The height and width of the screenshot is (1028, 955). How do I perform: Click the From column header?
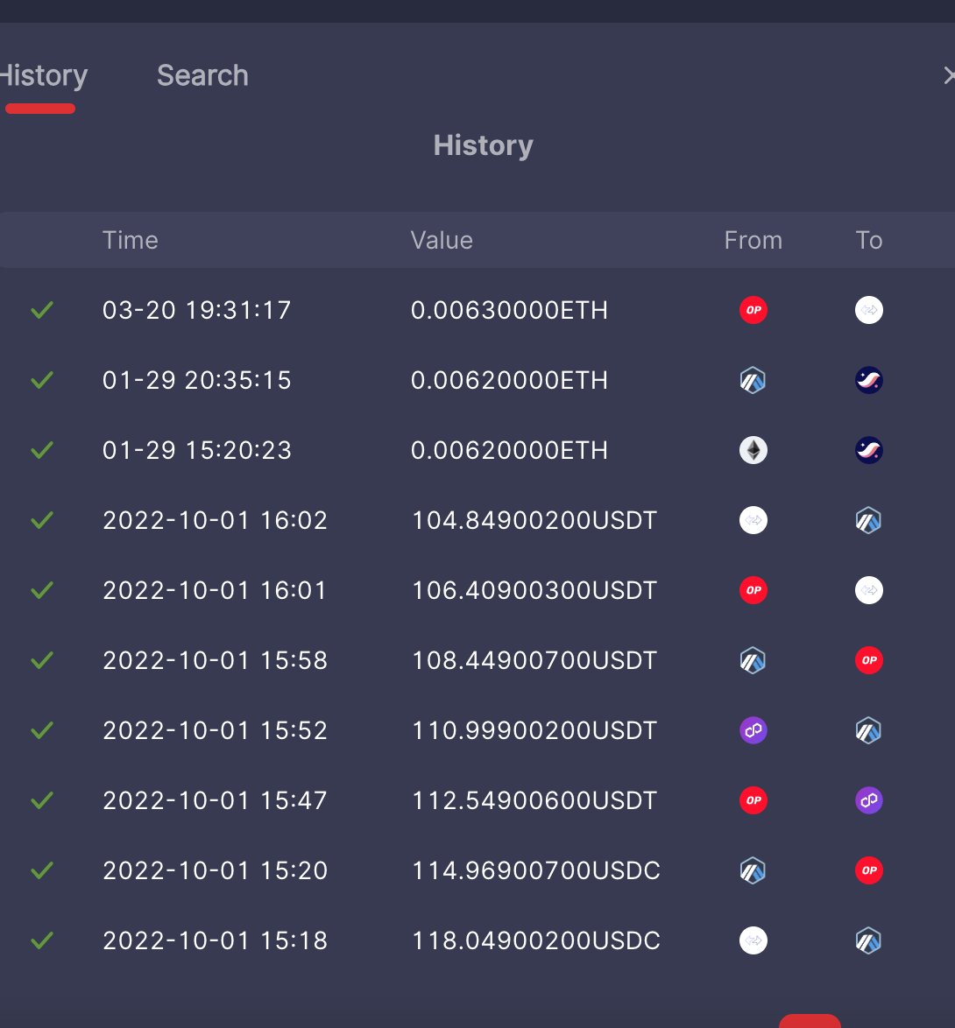(753, 240)
